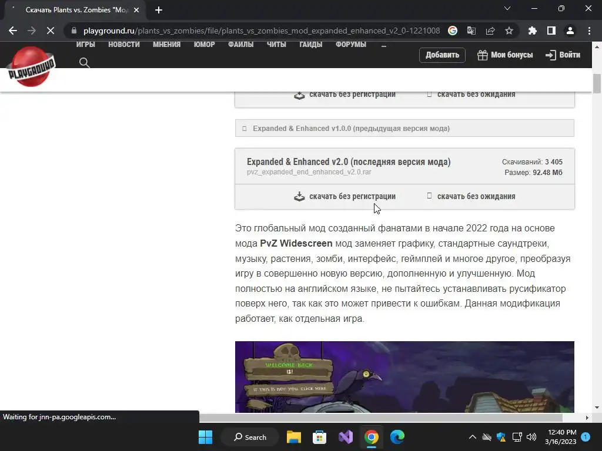The image size is (602, 451).
Task: Close the Plants vs. Zombies tab
Action: 136,10
